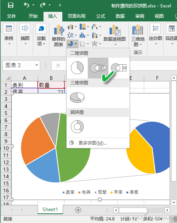177x223 pixels.
Task: Select the doughnut chart icon
Action: 77,126
